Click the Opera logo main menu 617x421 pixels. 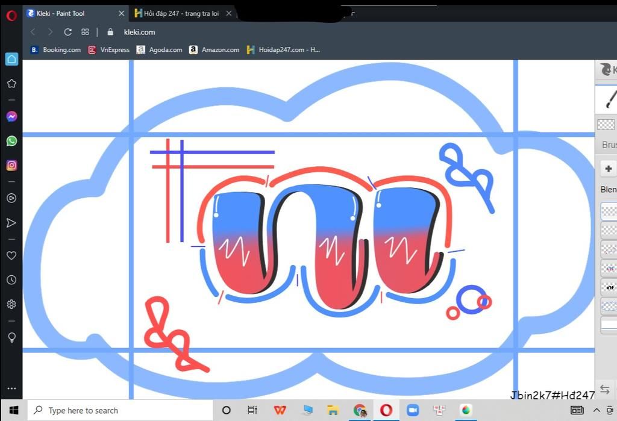(x=11, y=16)
